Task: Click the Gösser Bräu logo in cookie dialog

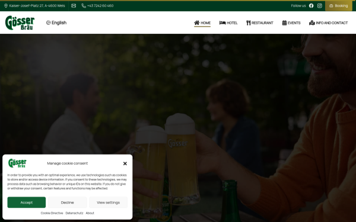Action: 17,163
